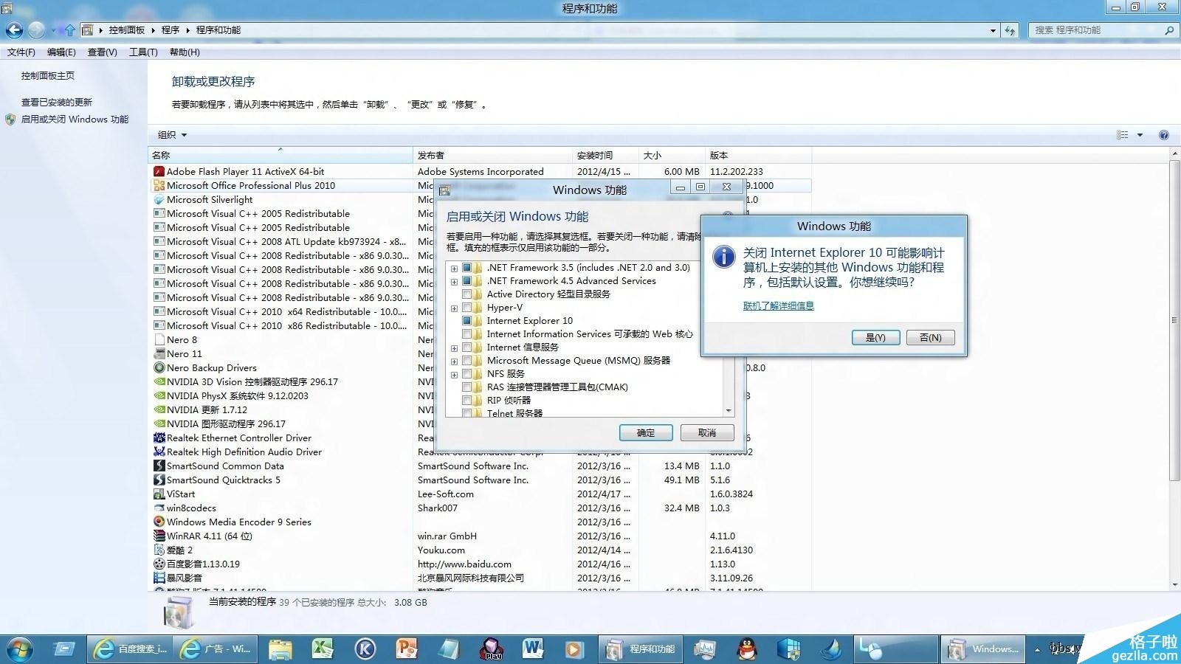Toggle the Internet Explorer 10 checkbox

[x=466, y=321]
